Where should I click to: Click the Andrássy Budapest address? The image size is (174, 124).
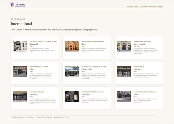tap(142, 42)
